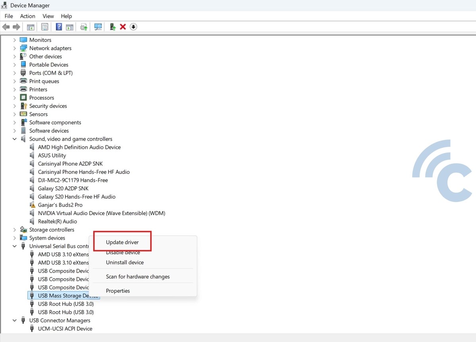Click the Ports (COM & LPT) category icon
The height and width of the screenshot is (342, 476).
click(23, 73)
